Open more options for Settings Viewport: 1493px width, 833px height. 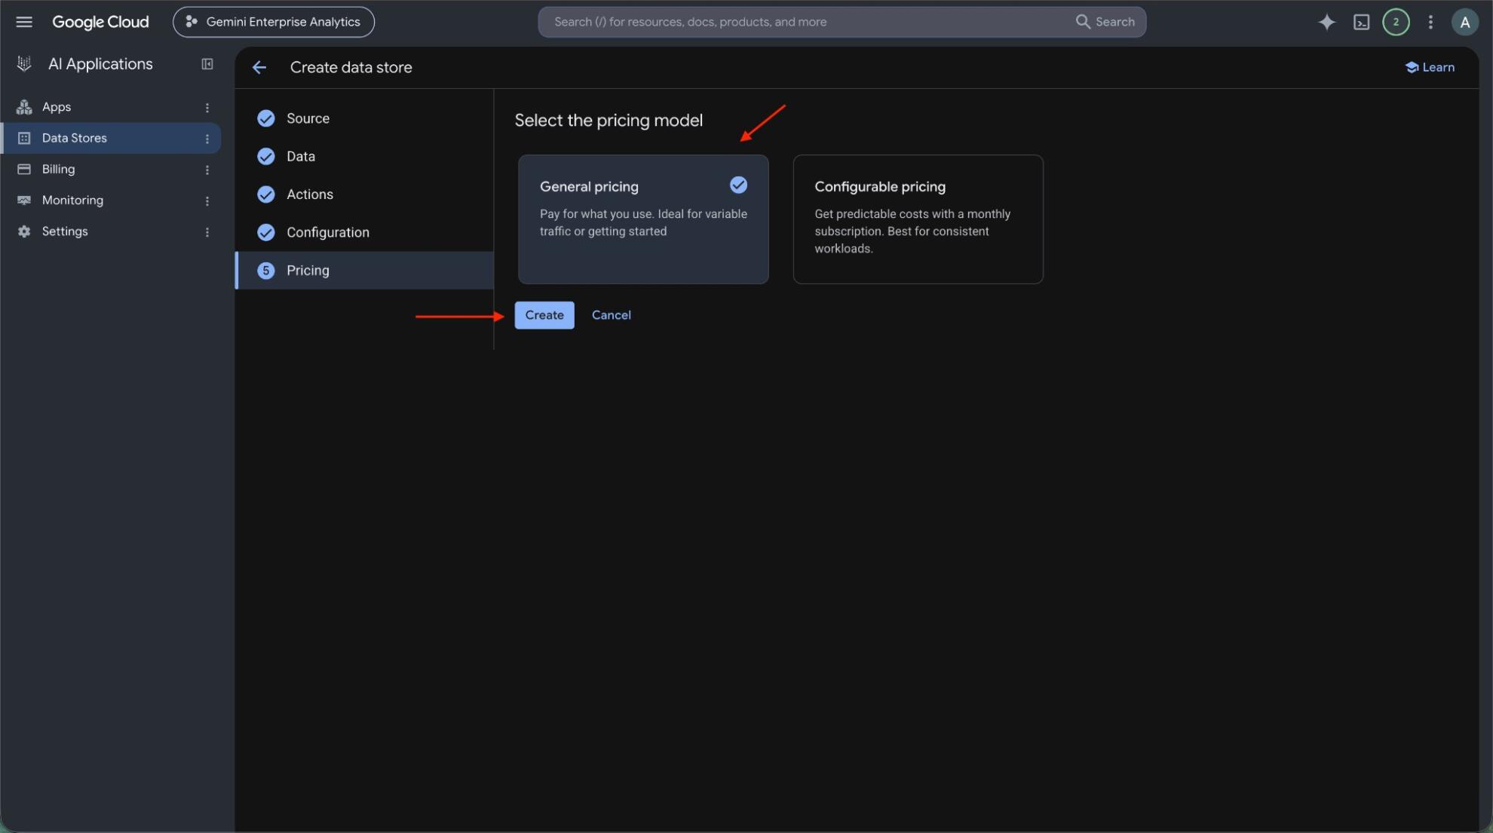coord(207,232)
